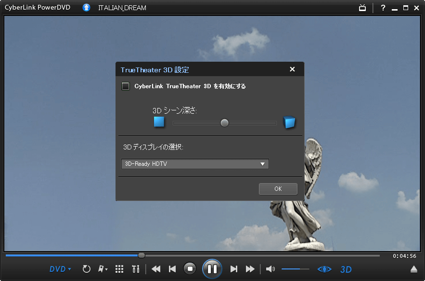Screen dimensions: 425x281
Task: Click the blue upgrade arrow icon
Action: point(87,8)
